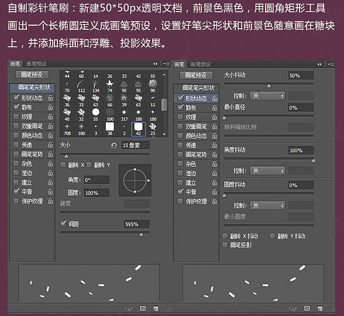Switch to 画笔 tab in left panel
The height and width of the screenshot is (316, 344).
(x=15, y=64)
